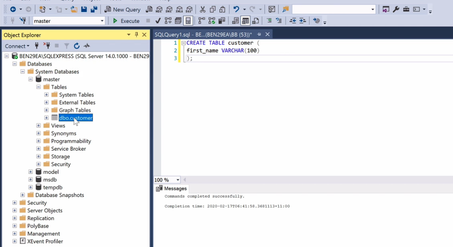453x247 pixels.
Task: Select the tempdb database in tree
Action: pyautogui.click(x=52, y=187)
